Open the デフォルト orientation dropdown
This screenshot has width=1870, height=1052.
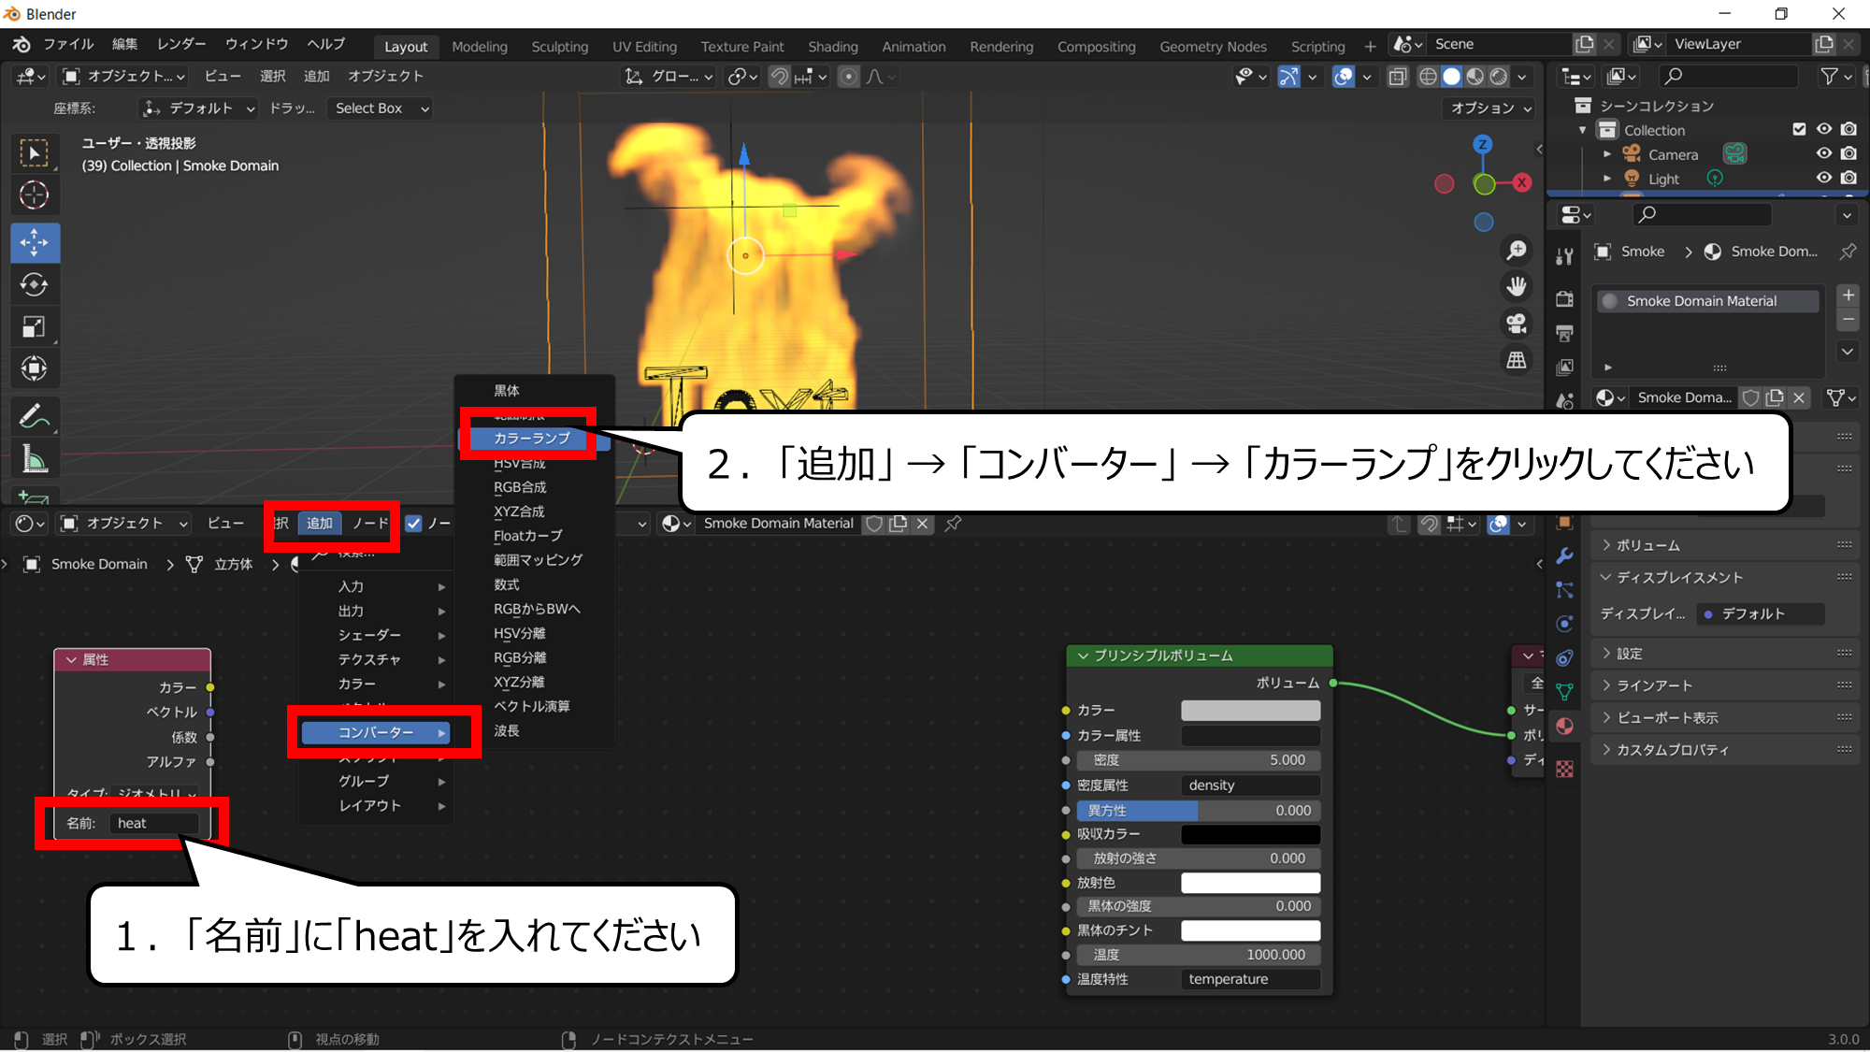tap(198, 108)
